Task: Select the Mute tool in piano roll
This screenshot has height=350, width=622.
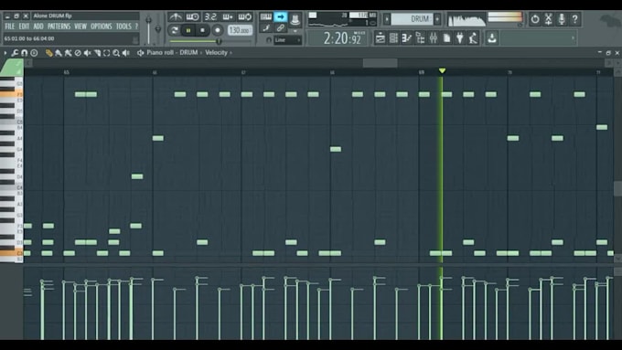Action: coord(87,53)
